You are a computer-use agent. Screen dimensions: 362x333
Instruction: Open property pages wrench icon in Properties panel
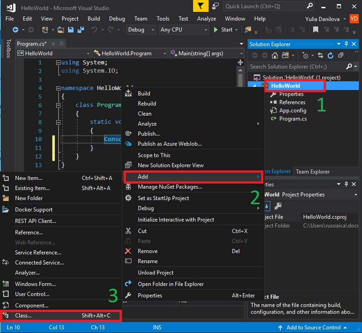coord(278,206)
